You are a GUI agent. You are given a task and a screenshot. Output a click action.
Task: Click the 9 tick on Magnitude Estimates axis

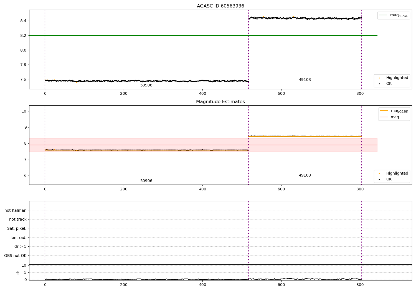pyautogui.click(x=25, y=127)
